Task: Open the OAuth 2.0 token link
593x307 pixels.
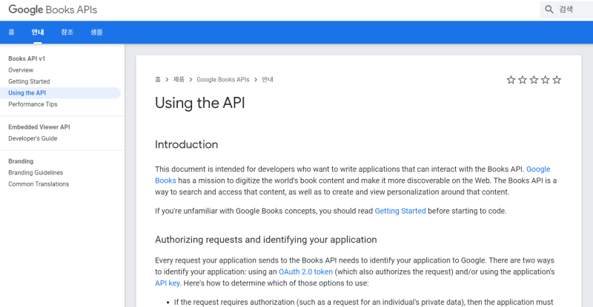Action: [305, 272]
